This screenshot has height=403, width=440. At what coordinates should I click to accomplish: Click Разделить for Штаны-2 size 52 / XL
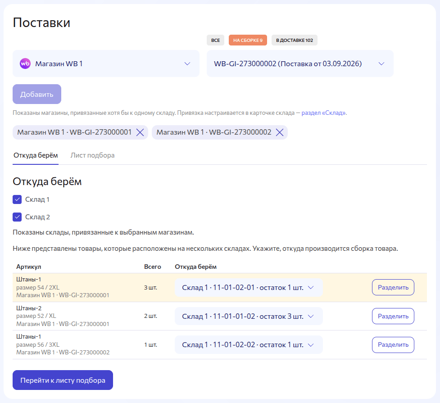pyautogui.click(x=393, y=316)
